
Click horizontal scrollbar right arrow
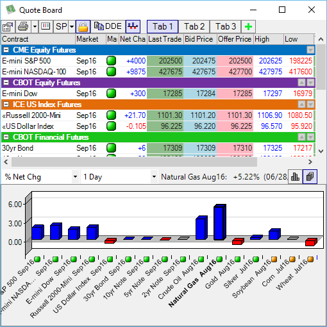310,162
